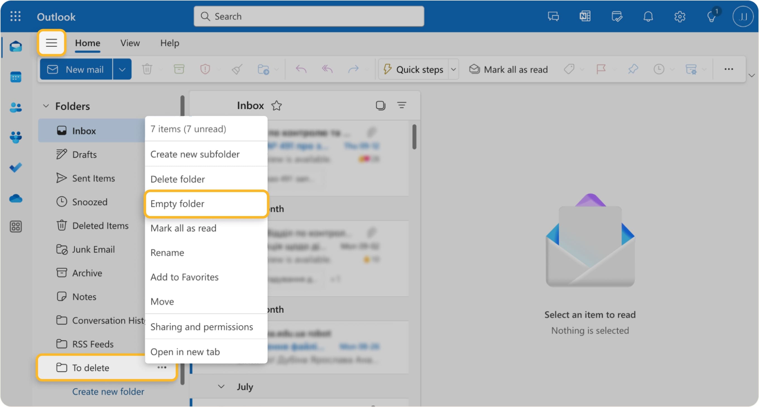The height and width of the screenshot is (407, 759).
Task: Click the Create new folder link
Action: (108, 391)
